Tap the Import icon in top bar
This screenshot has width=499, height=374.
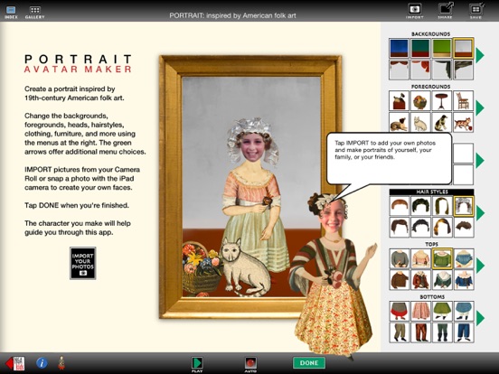pos(415,11)
